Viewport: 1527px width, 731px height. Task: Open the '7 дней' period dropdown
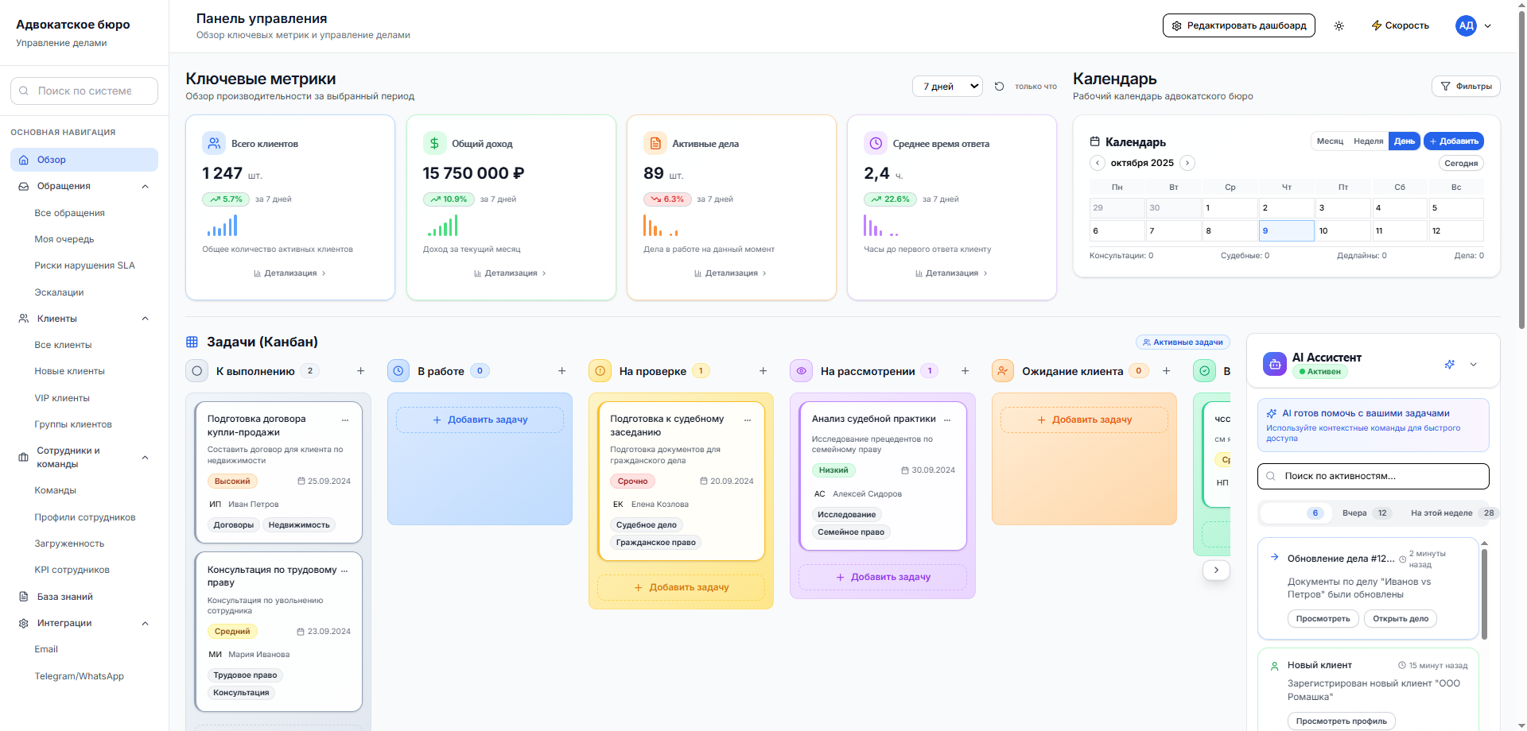(x=947, y=87)
